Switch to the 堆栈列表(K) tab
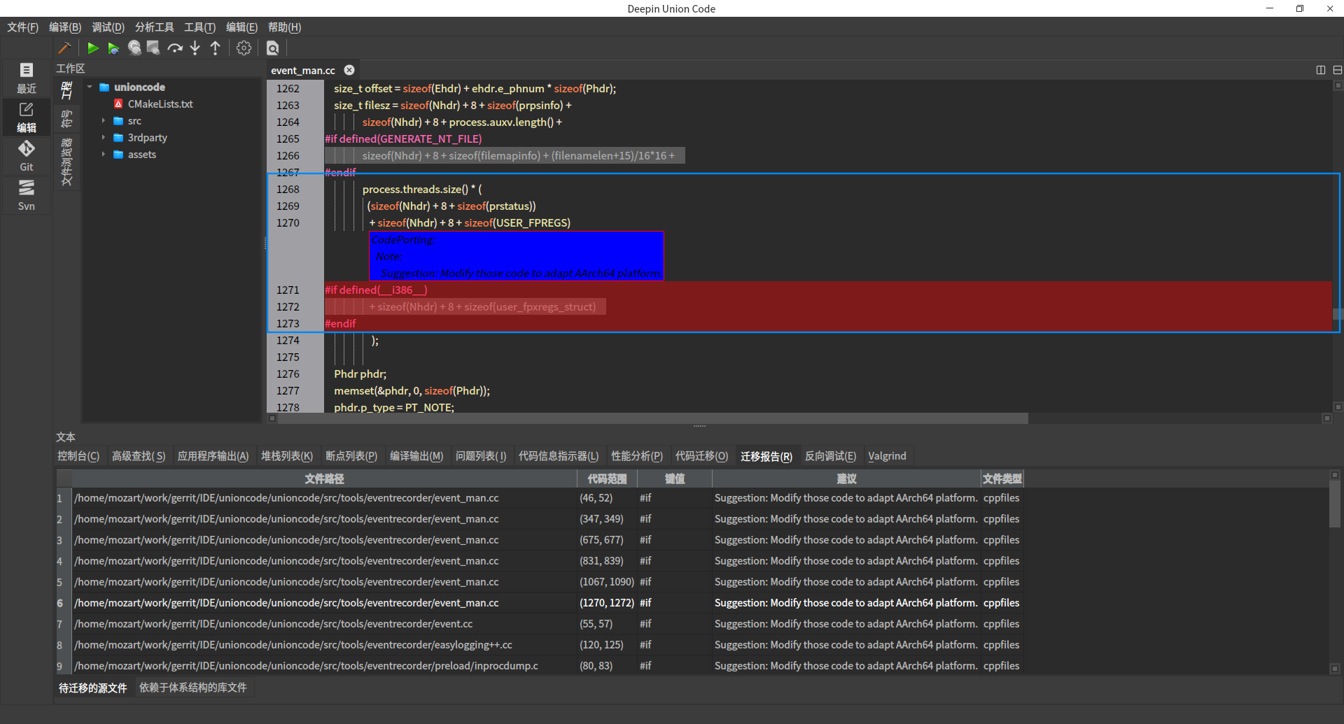1344x724 pixels. pyautogui.click(x=287, y=456)
